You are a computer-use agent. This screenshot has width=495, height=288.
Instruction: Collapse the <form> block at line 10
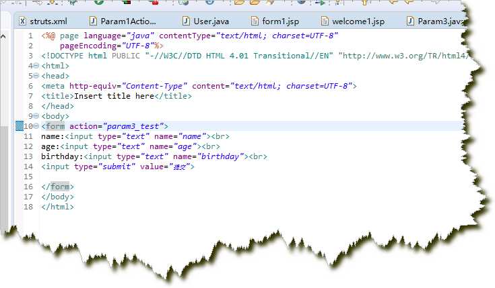(x=36, y=126)
